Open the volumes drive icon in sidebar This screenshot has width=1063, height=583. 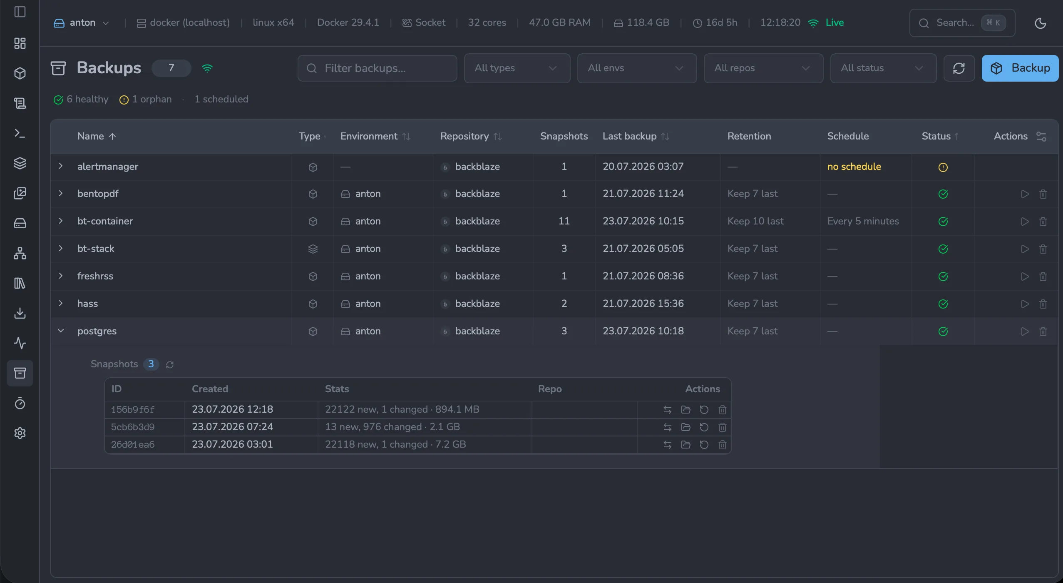(20, 223)
